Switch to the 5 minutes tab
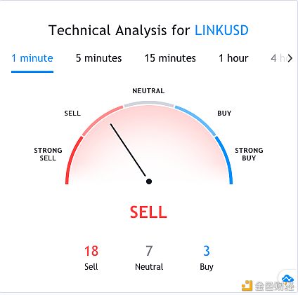298x295 pixels. [98, 58]
